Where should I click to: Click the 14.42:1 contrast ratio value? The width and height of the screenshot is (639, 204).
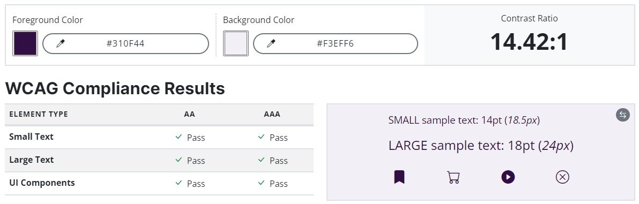(529, 42)
